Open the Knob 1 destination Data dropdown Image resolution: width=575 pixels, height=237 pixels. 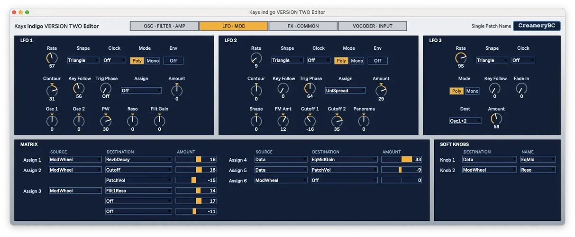click(489, 160)
